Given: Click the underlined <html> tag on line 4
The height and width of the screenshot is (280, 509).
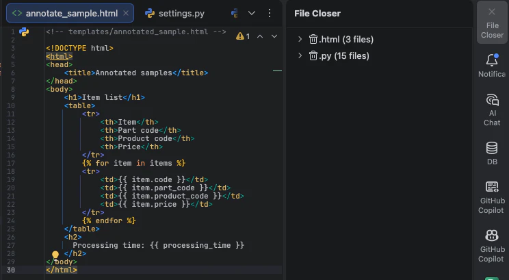Looking at the screenshot, I should pyautogui.click(x=59, y=57).
